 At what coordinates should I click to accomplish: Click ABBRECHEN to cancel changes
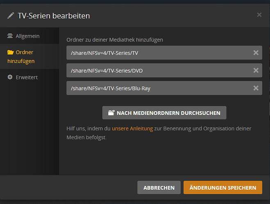pos(159,188)
